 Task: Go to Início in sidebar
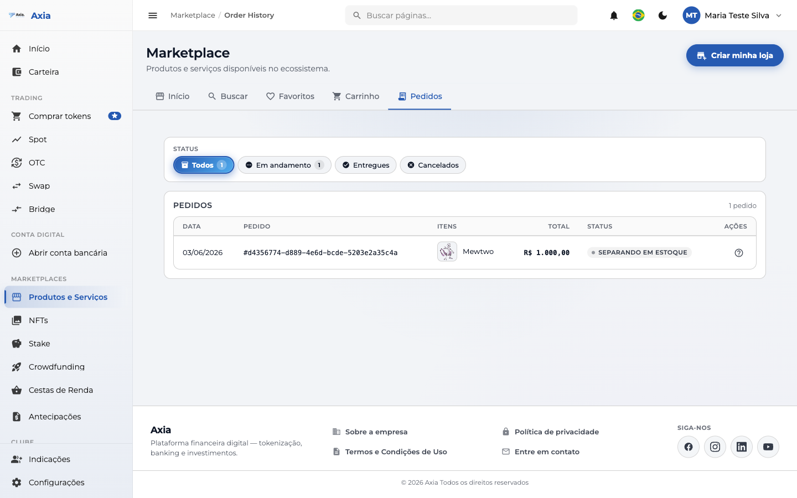click(66, 49)
